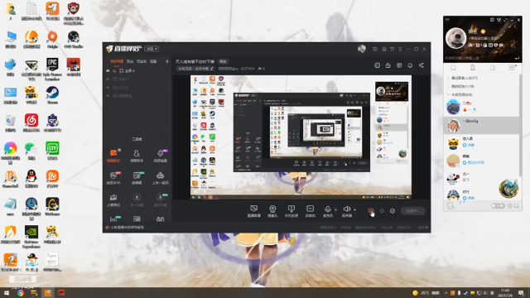Toggle the switch at YY window bottom
The height and width of the screenshot is (298, 530).
498,206
